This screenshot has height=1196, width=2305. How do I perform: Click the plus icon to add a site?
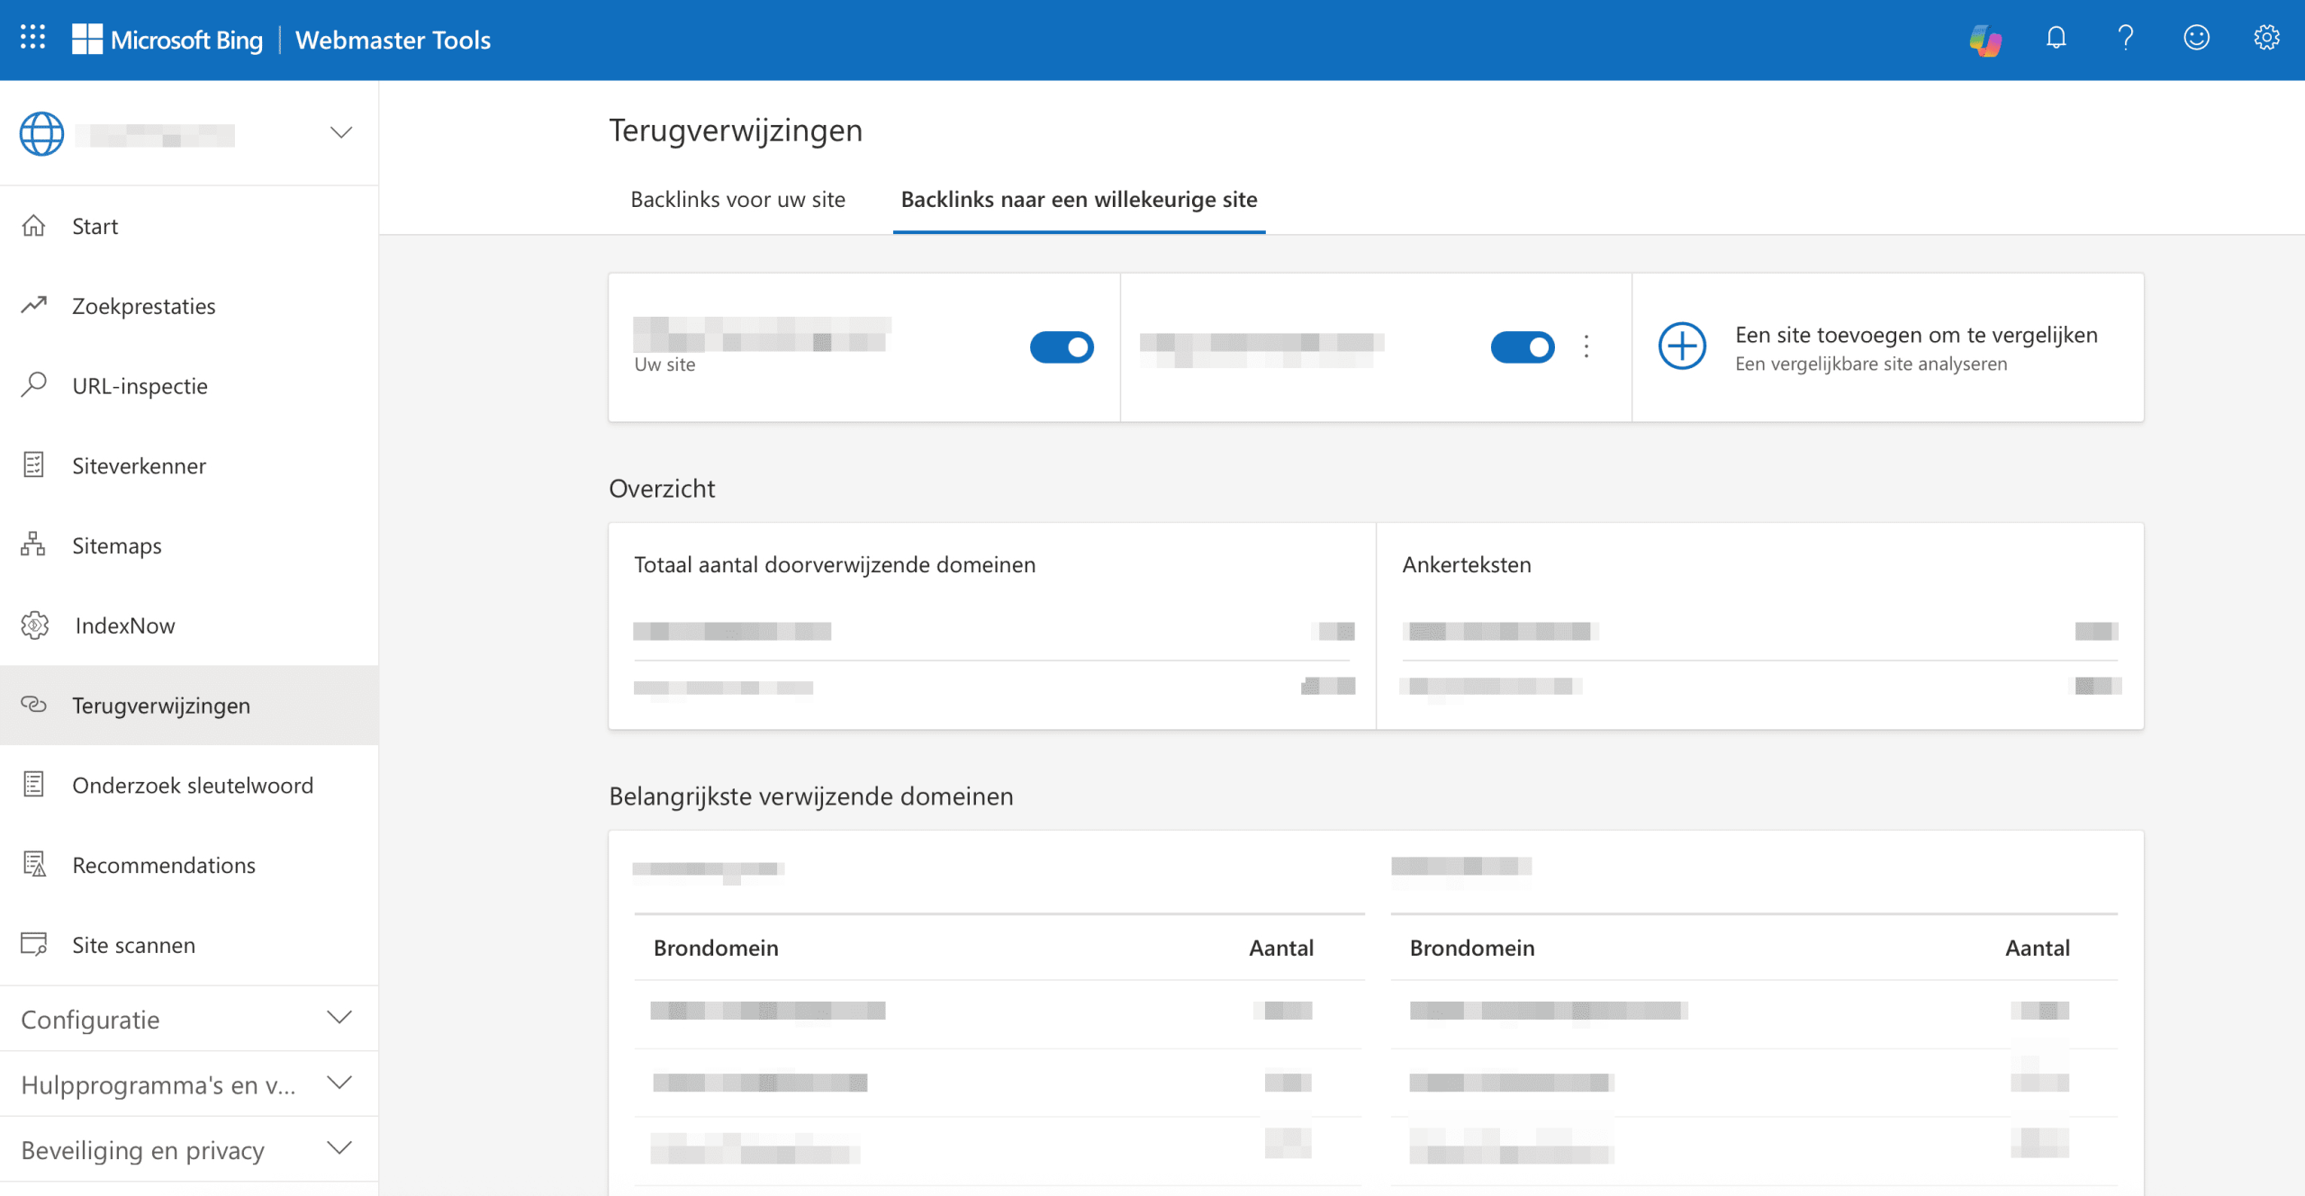pos(1682,346)
